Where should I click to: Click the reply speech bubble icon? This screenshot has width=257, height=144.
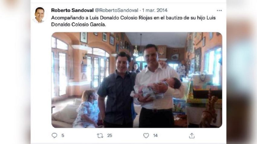click(54, 136)
